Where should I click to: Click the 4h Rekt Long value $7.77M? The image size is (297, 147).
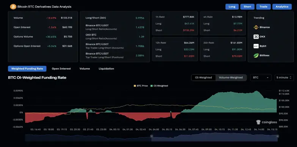[x=238, y=23]
